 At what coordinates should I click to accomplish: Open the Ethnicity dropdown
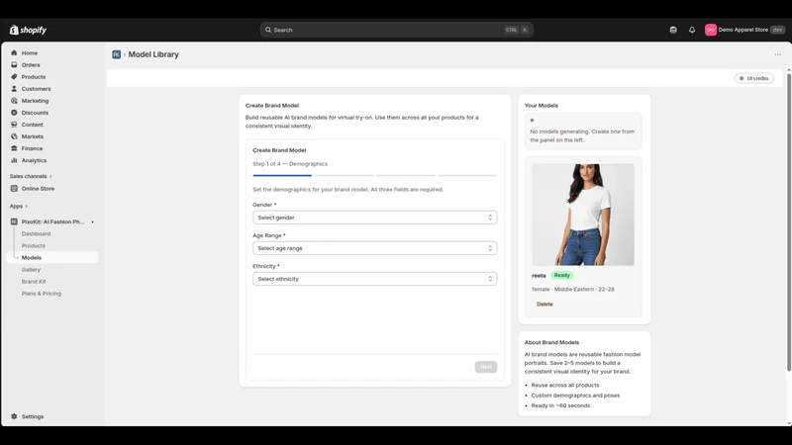(x=375, y=279)
